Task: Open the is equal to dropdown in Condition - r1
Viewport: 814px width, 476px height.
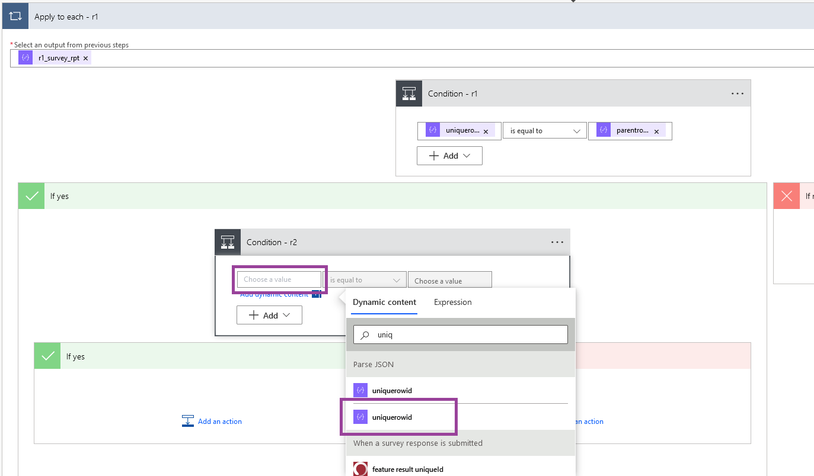Action: point(544,130)
